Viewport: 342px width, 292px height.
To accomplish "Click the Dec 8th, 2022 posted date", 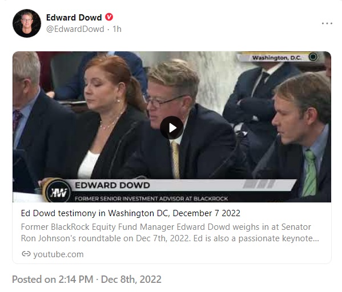I will (131, 279).
